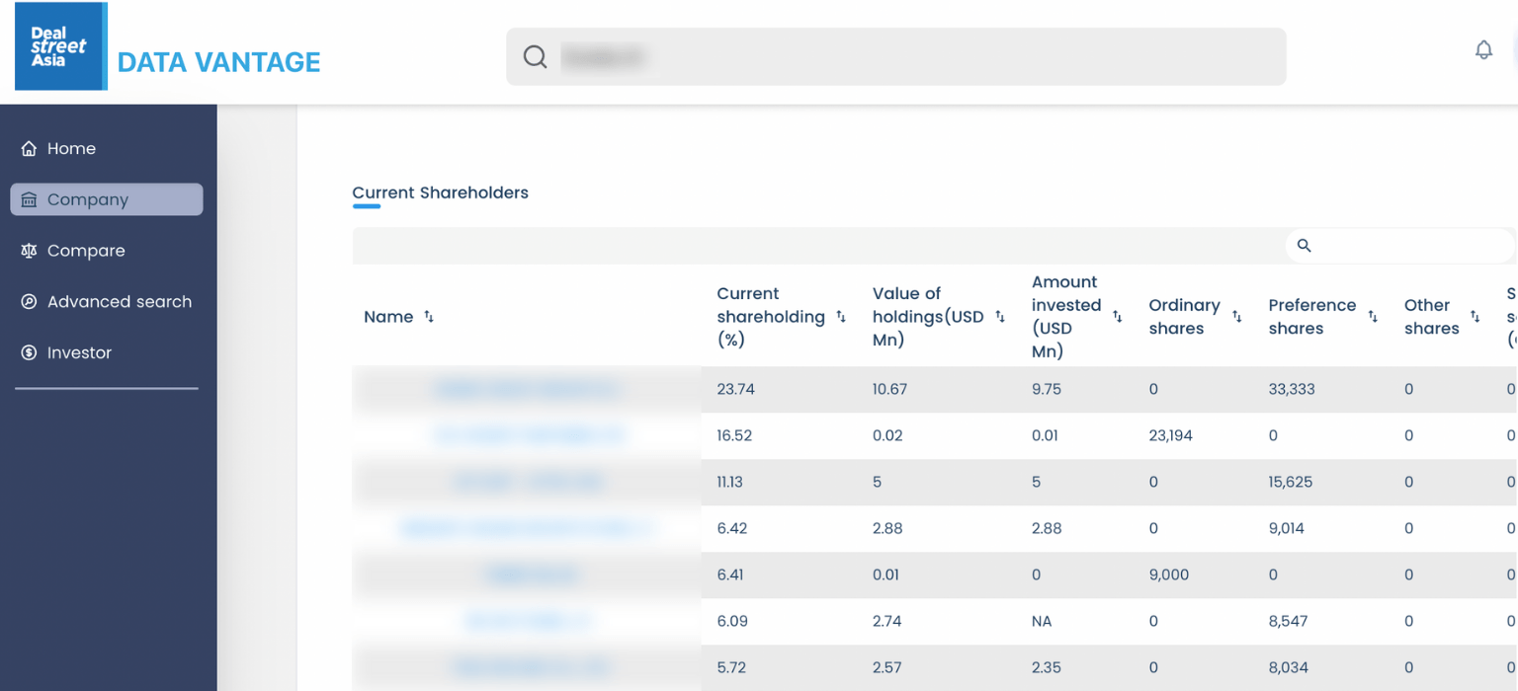
Task: Open the Company menu item
Action: click(107, 199)
